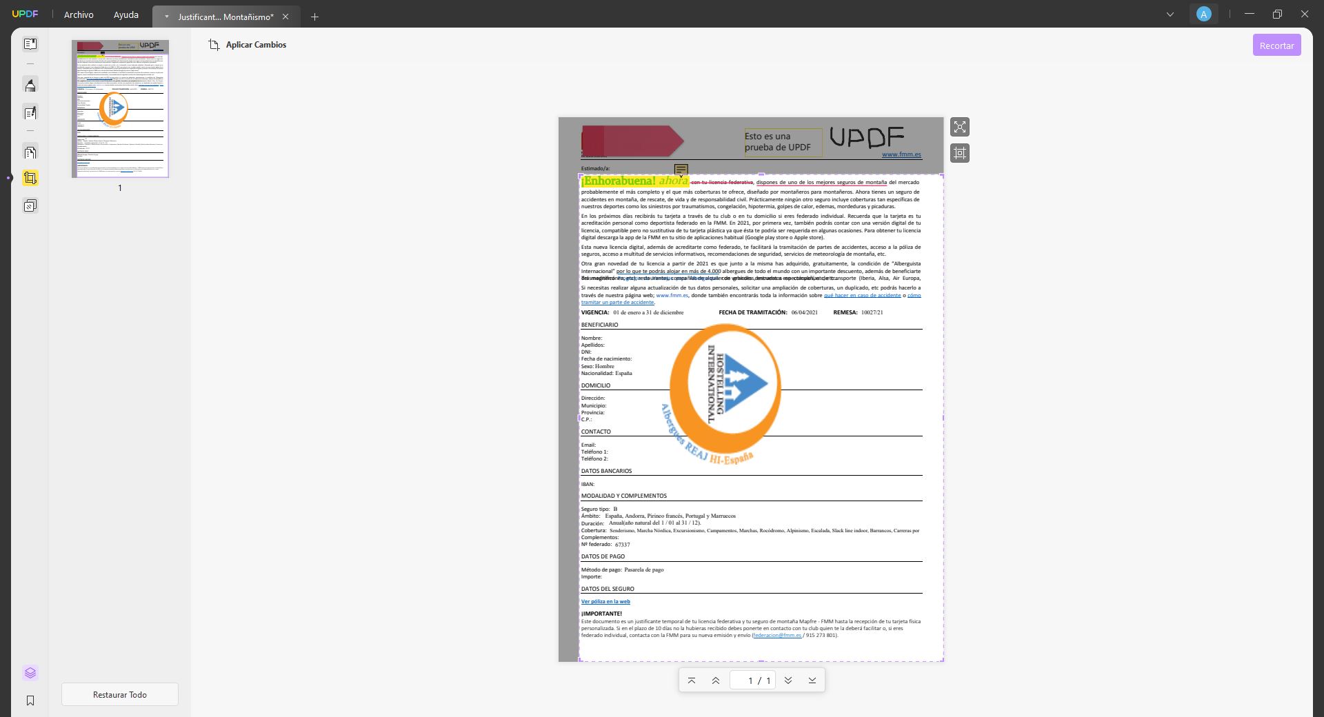Click Aplicar Cambios label

point(256,45)
